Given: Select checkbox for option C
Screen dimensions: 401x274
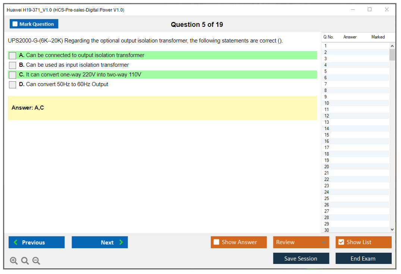Looking at the screenshot, I should click(13, 75).
